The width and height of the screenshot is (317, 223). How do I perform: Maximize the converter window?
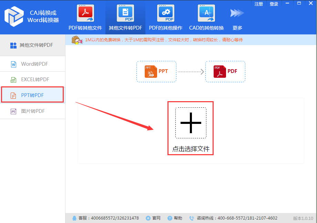point(299,3)
